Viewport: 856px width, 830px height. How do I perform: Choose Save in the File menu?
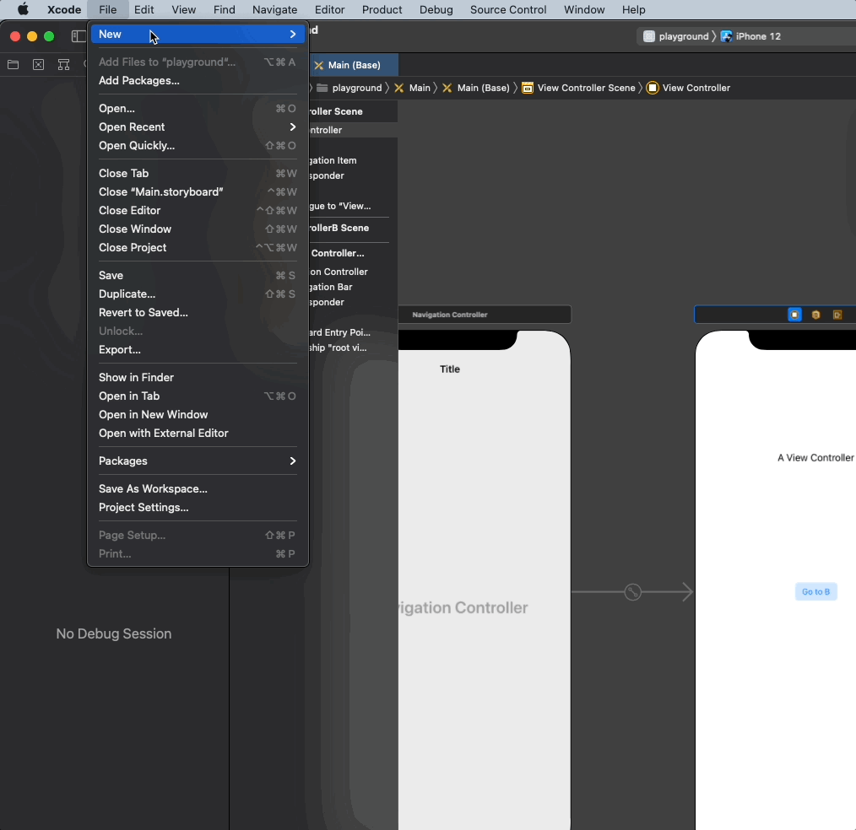[x=198, y=275]
